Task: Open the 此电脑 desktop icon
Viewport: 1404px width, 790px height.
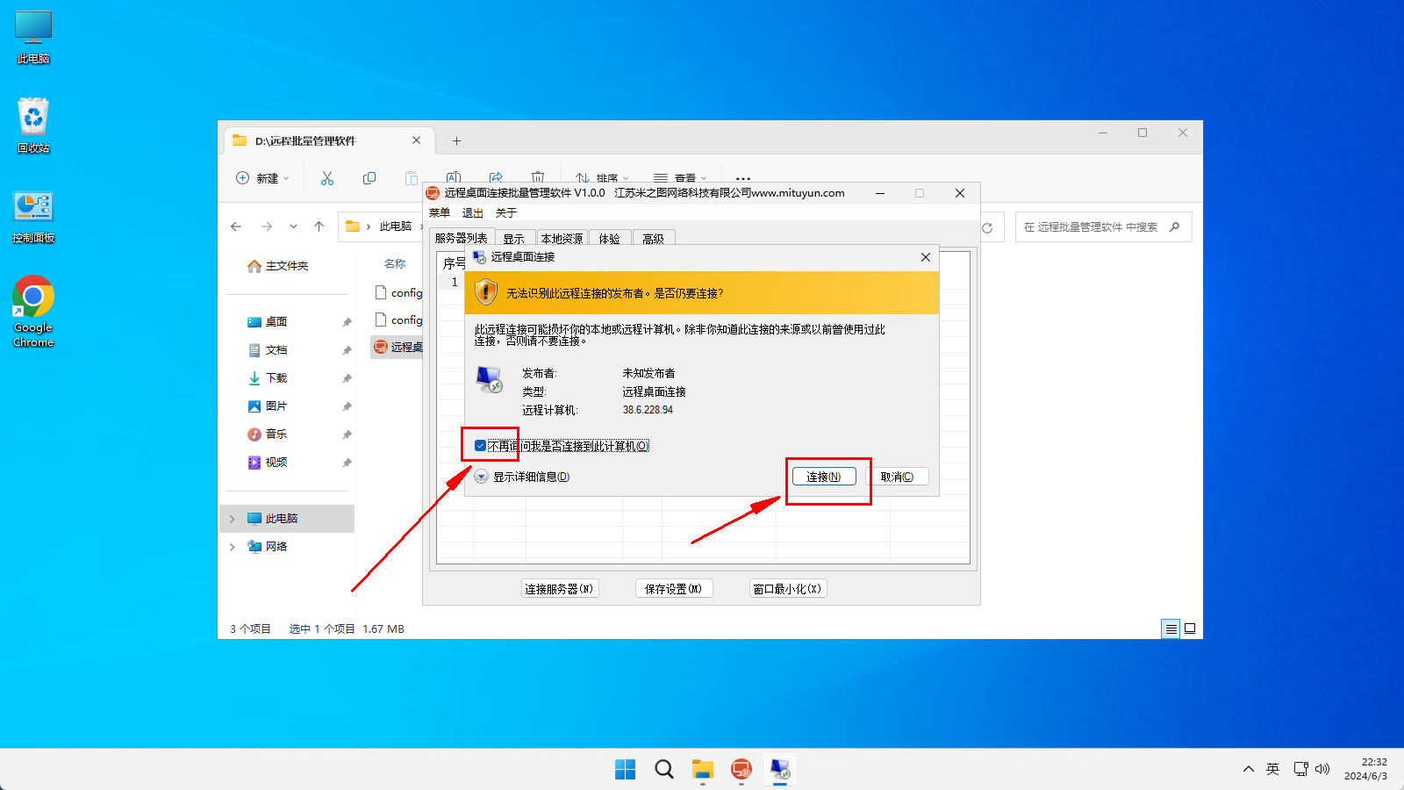Action: [x=33, y=38]
